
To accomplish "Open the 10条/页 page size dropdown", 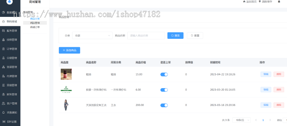I will (241, 120).
